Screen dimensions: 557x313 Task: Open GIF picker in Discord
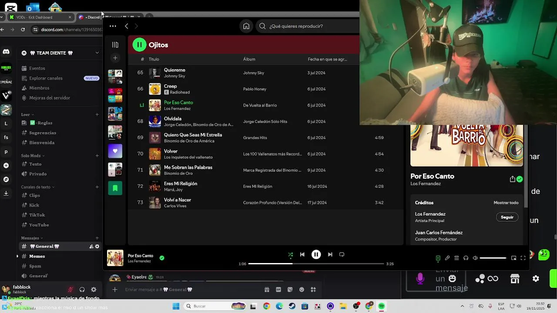click(x=278, y=290)
